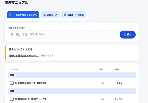Start search with the 探す button
The image size is (148, 103).
click(x=128, y=35)
